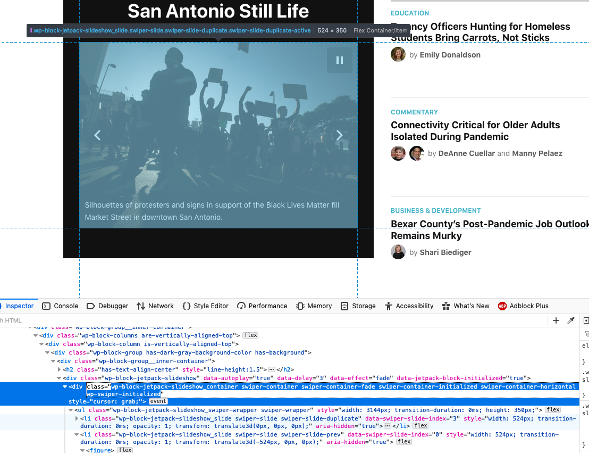Open the BUSINESS & DEVELOPMENT category link

[x=436, y=211]
